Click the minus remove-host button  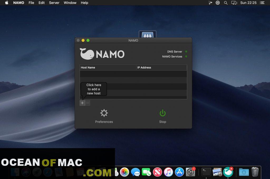point(88,103)
